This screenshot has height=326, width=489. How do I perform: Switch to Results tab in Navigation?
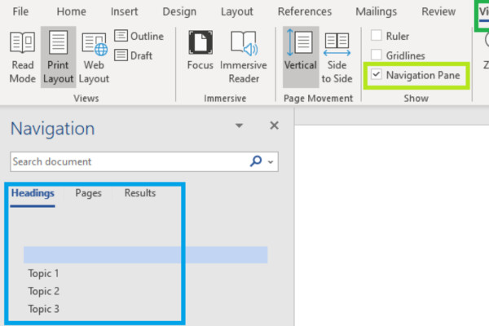click(140, 193)
